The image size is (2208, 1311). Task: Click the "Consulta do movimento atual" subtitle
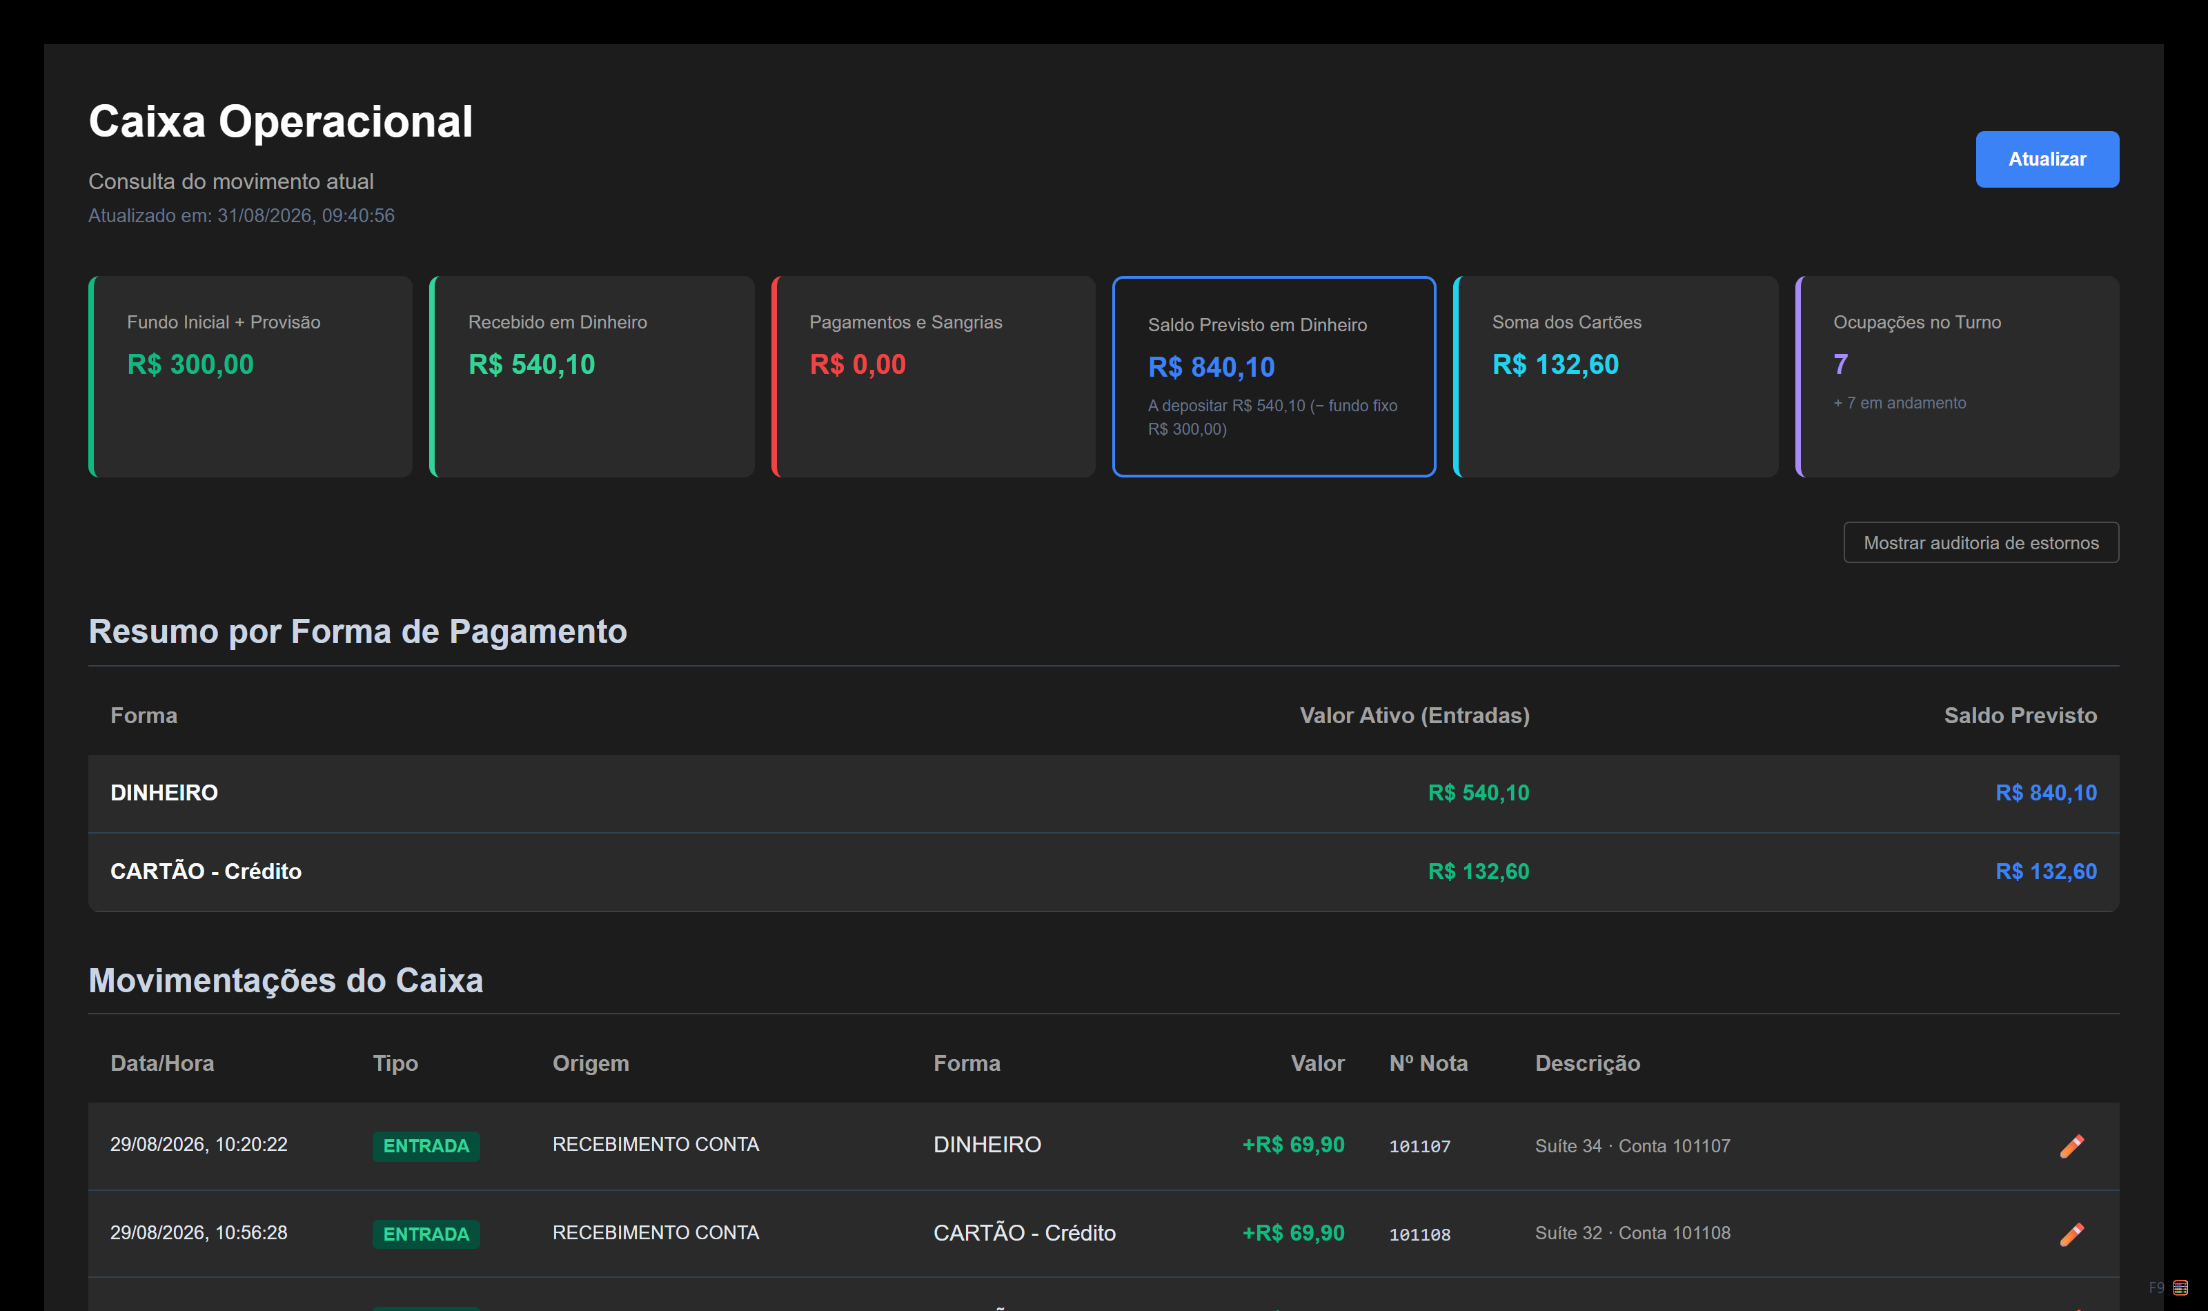pos(231,181)
